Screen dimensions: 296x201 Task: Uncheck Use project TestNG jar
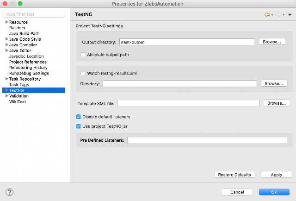point(79,126)
